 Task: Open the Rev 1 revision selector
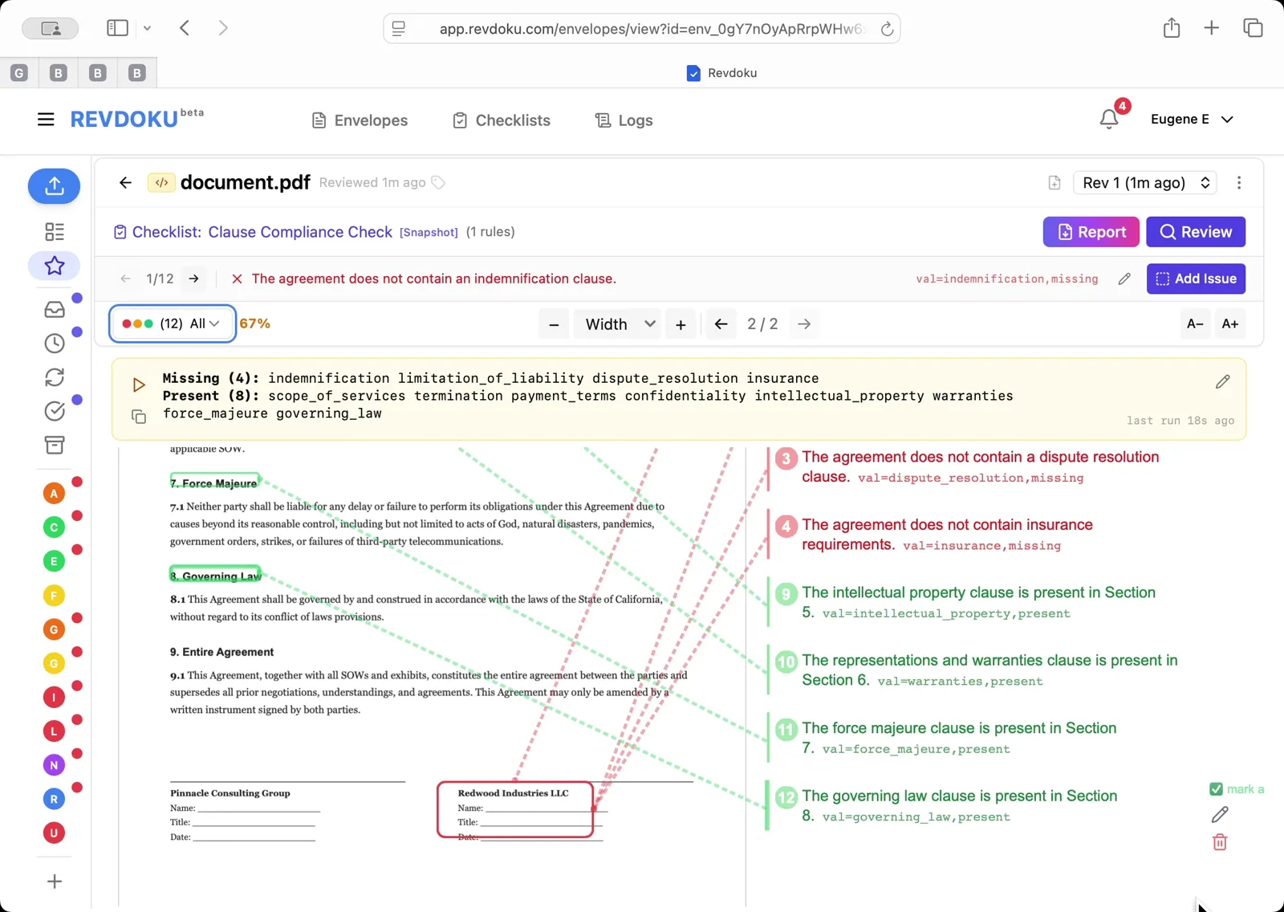point(1144,182)
